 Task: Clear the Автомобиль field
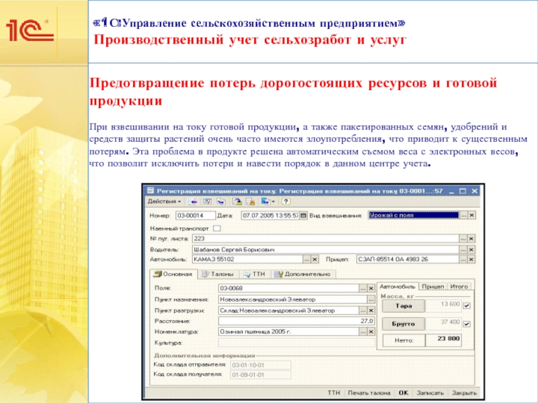pos(315,259)
